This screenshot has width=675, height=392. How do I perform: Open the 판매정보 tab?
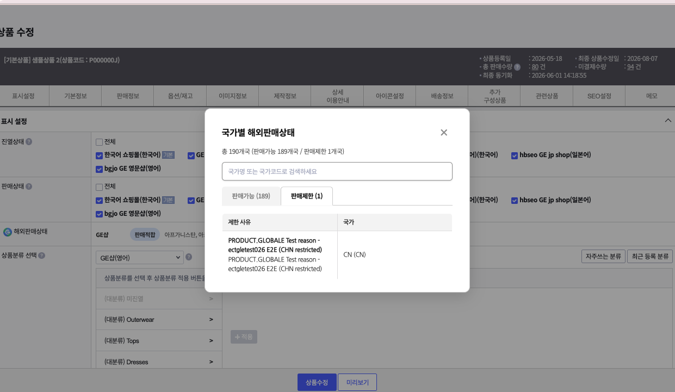click(128, 96)
